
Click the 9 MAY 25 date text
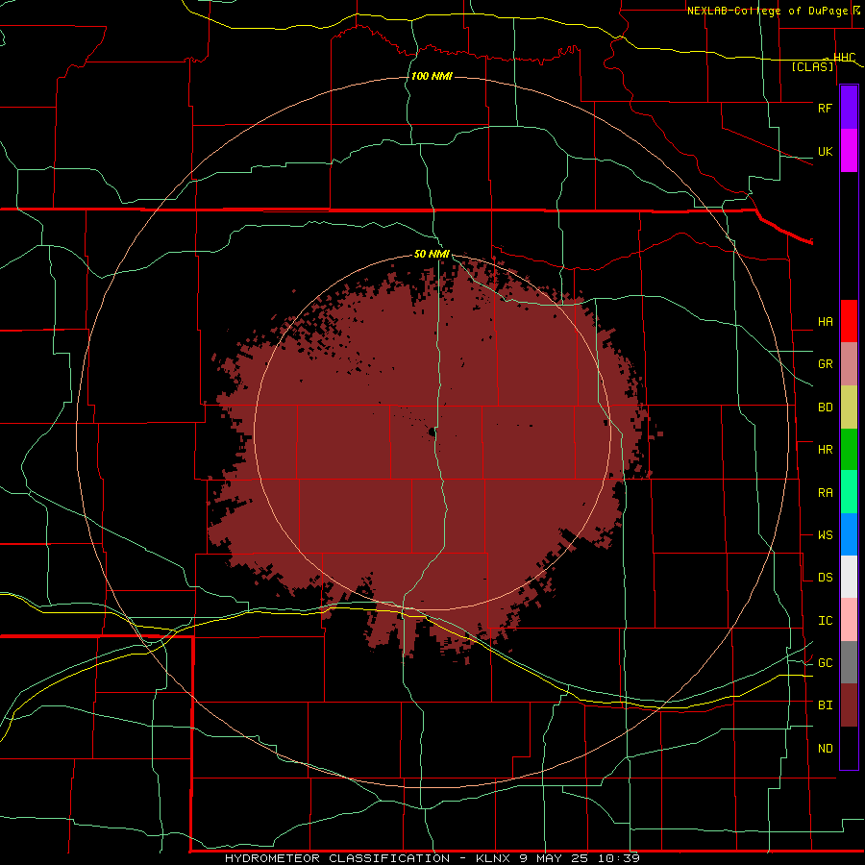click(x=555, y=858)
